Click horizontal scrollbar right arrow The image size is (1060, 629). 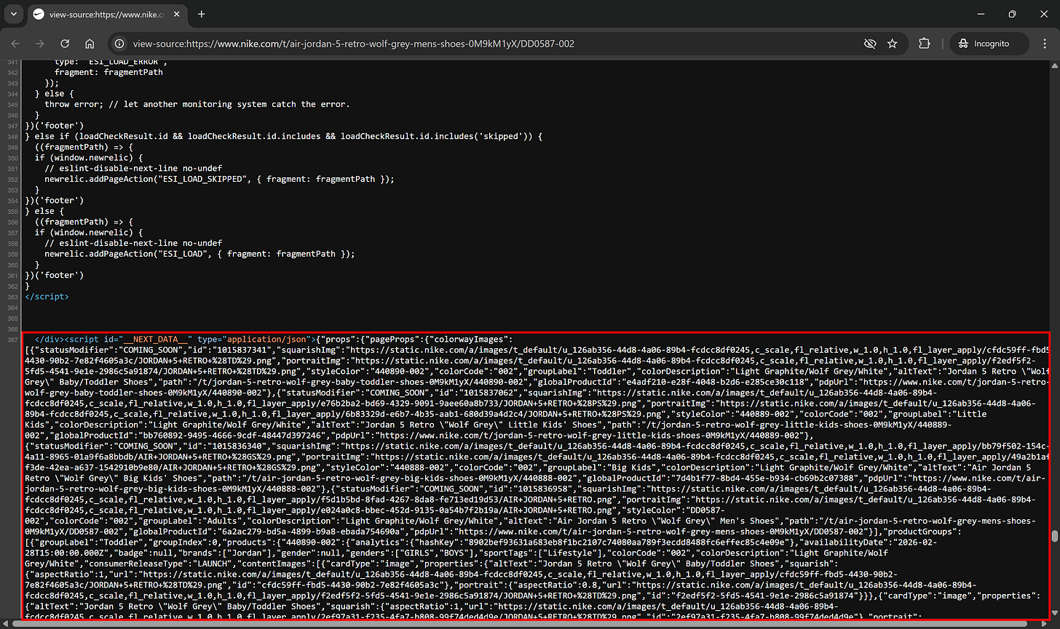coord(1044,624)
